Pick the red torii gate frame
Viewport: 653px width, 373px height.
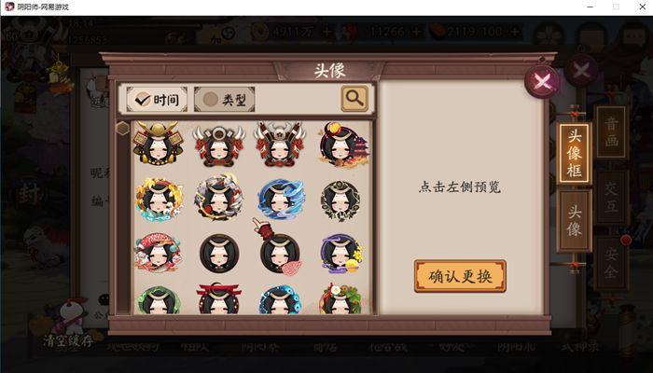point(219,298)
